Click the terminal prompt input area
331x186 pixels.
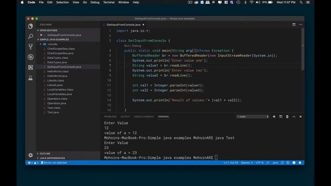tap(216, 158)
